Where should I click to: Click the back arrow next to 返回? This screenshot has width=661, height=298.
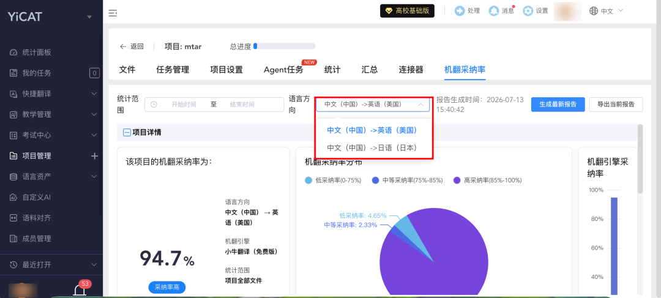(123, 47)
